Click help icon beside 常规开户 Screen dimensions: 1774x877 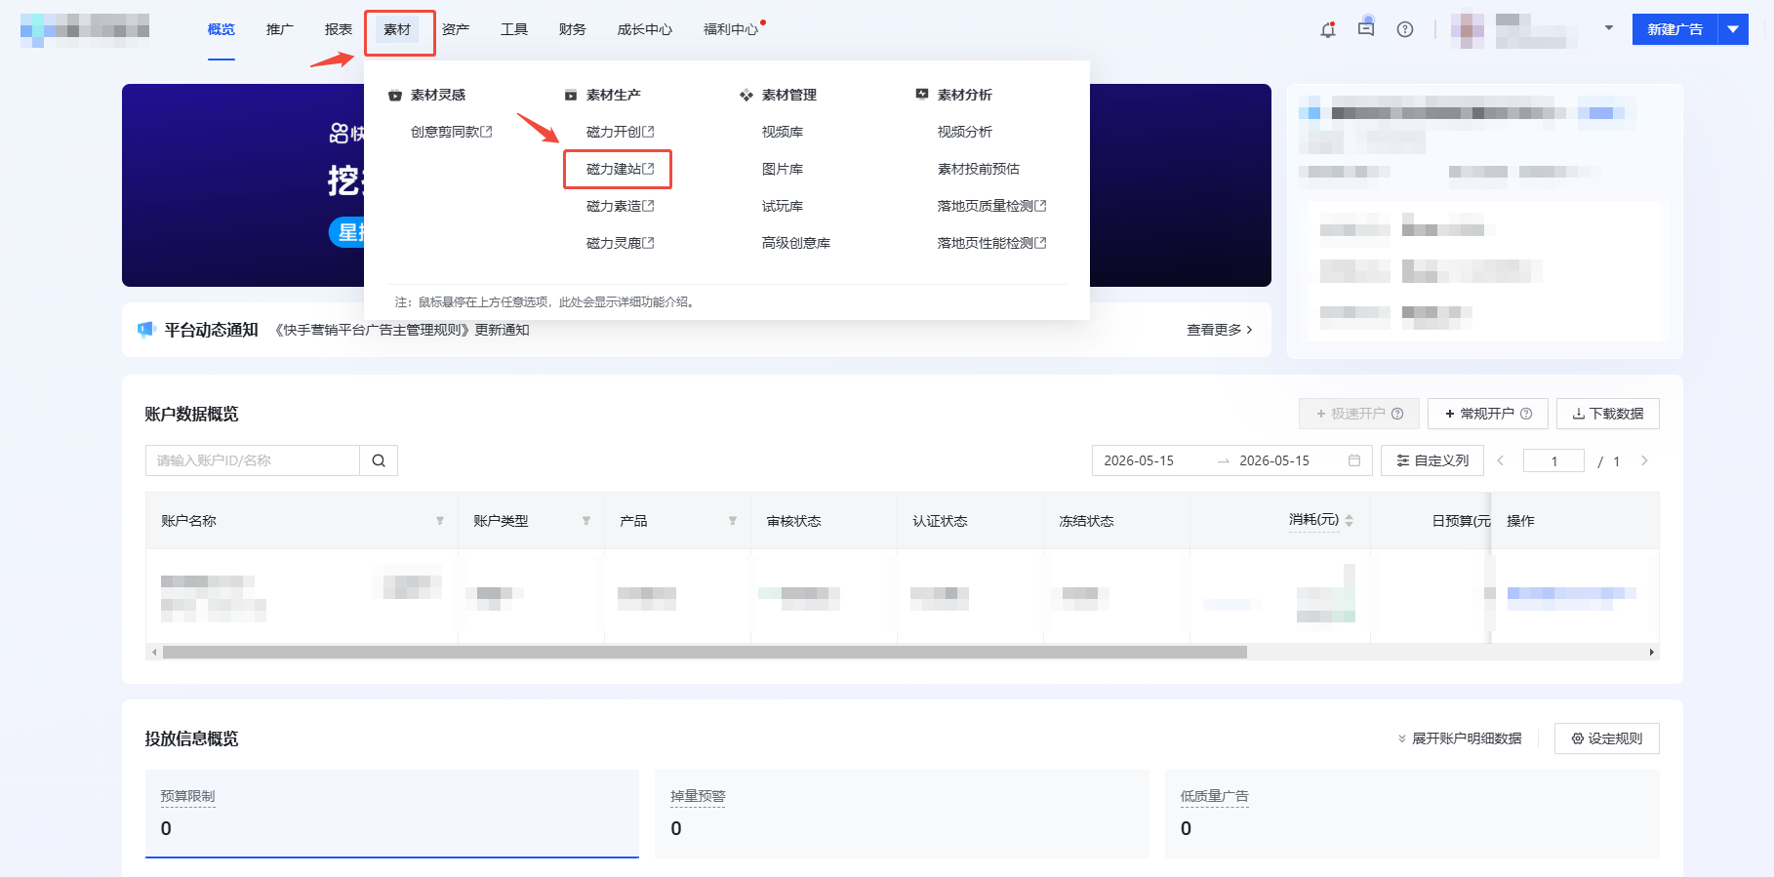(x=1526, y=414)
